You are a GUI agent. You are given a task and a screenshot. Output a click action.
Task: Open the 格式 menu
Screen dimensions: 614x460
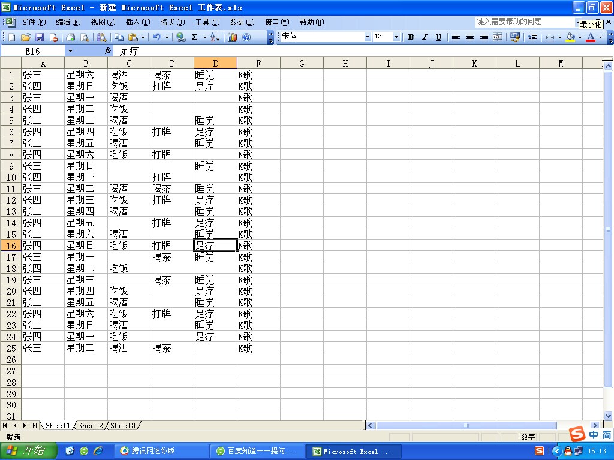[172, 22]
